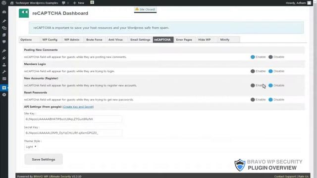
Task: Focus the Secret Key input field
Action: (73, 133)
